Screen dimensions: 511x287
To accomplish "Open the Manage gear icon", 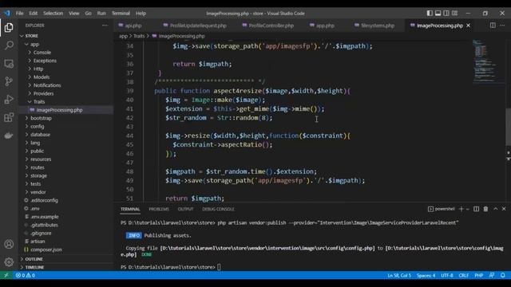I will pos(9,262).
